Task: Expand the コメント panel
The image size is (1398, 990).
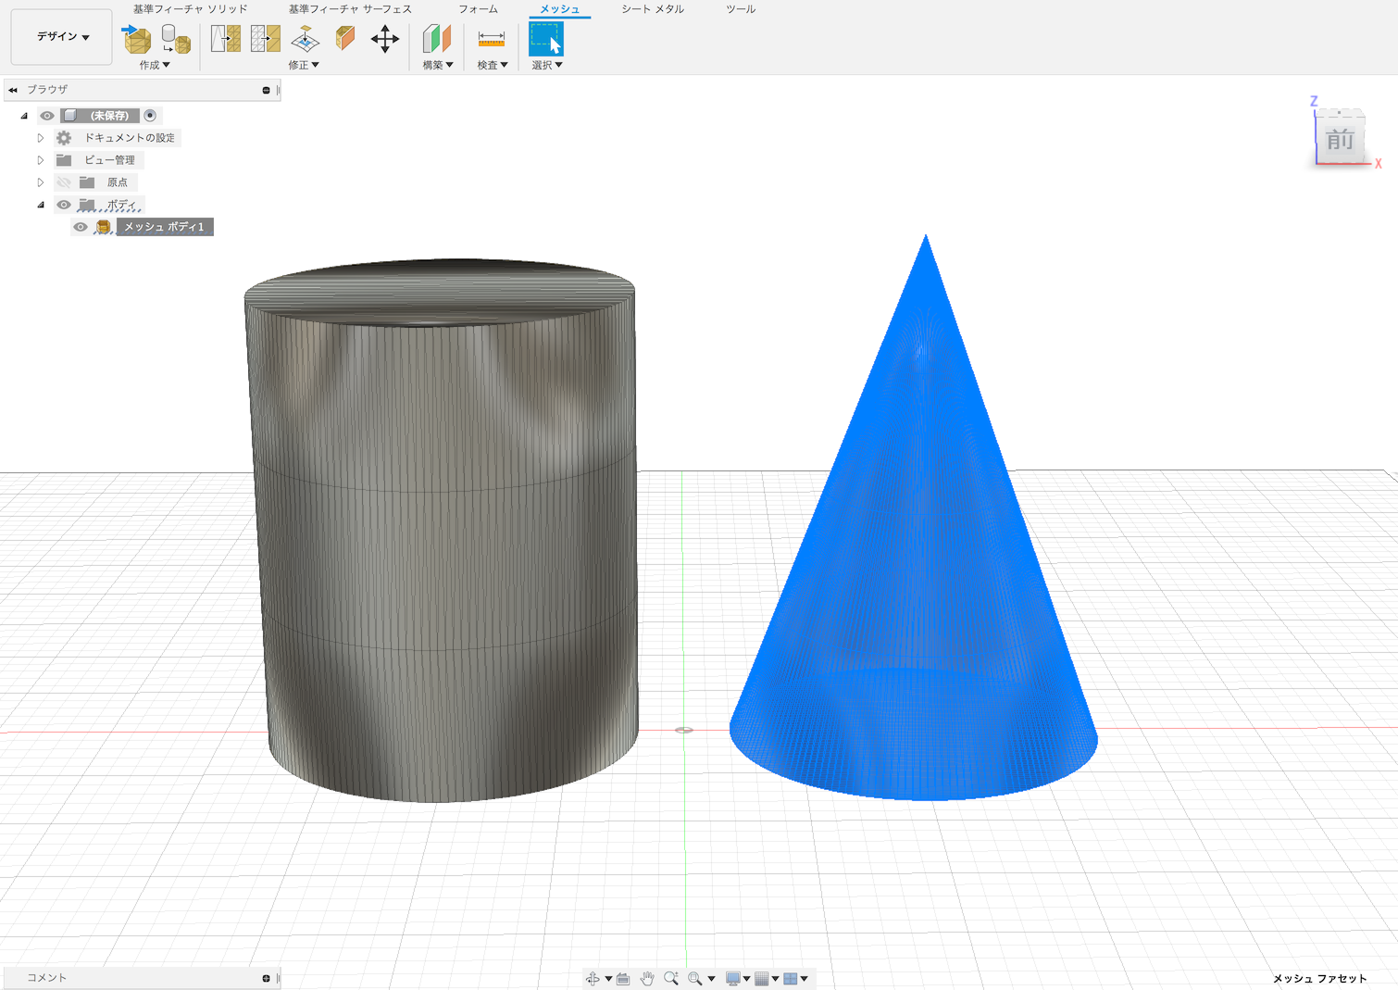Action: pyautogui.click(x=266, y=978)
